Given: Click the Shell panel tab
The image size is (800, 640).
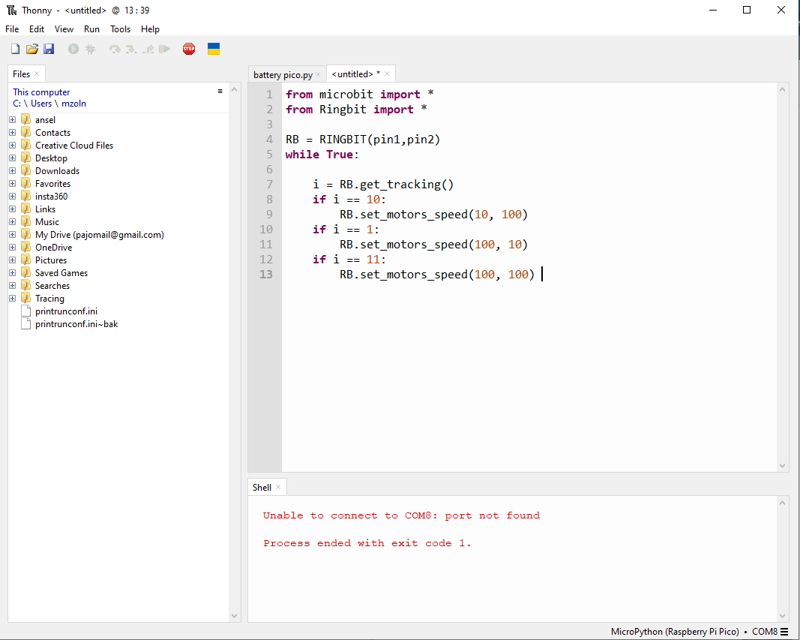Looking at the screenshot, I should pos(262,488).
